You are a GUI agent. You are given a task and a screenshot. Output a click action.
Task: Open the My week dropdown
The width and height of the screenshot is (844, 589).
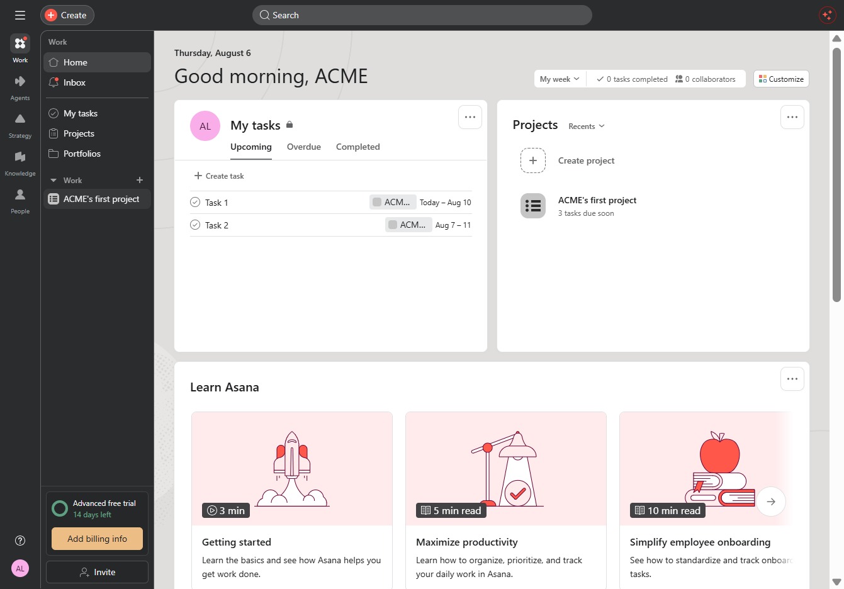tap(560, 79)
